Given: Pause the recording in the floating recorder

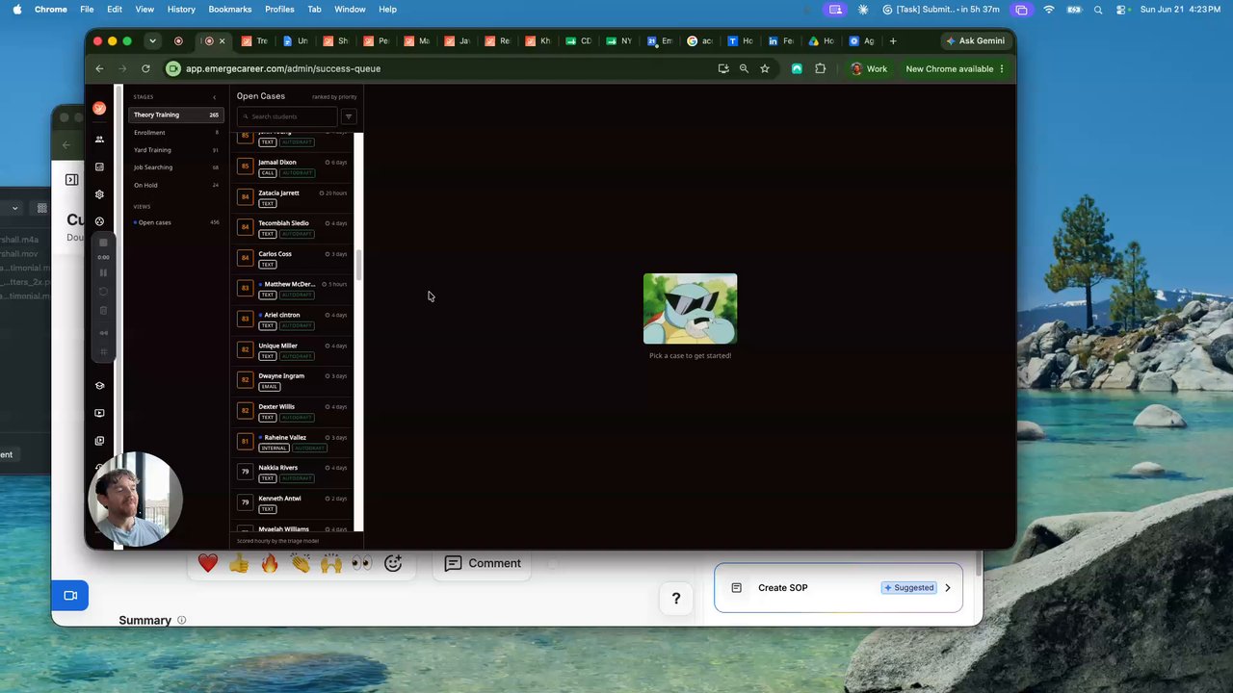Looking at the screenshot, I should (x=103, y=272).
